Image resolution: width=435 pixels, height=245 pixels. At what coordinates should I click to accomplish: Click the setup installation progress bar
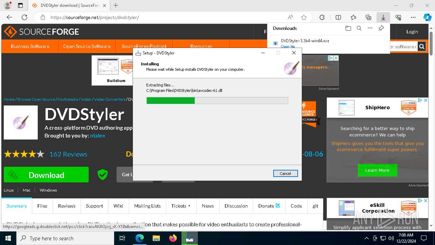pyautogui.click(x=217, y=100)
